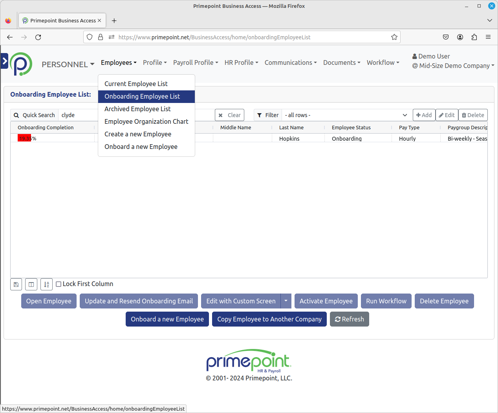Click Update and Resend Onboarding Email

139,301
